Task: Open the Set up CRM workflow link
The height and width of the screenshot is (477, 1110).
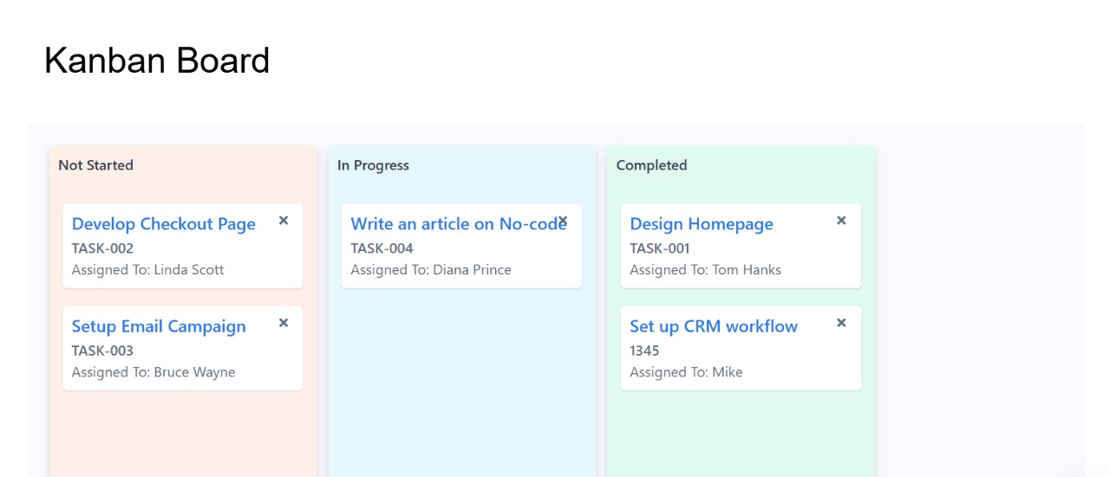Action: [x=714, y=326]
